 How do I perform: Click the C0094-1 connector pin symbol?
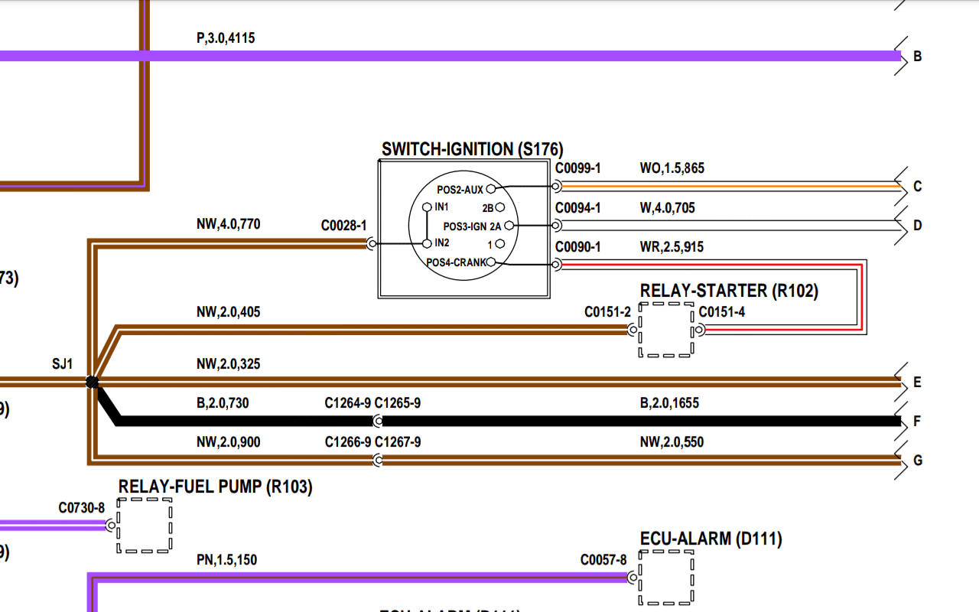pos(556,225)
